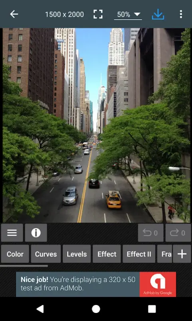
Task: Choose the Effect tool
Action: [x=107, y=254]
